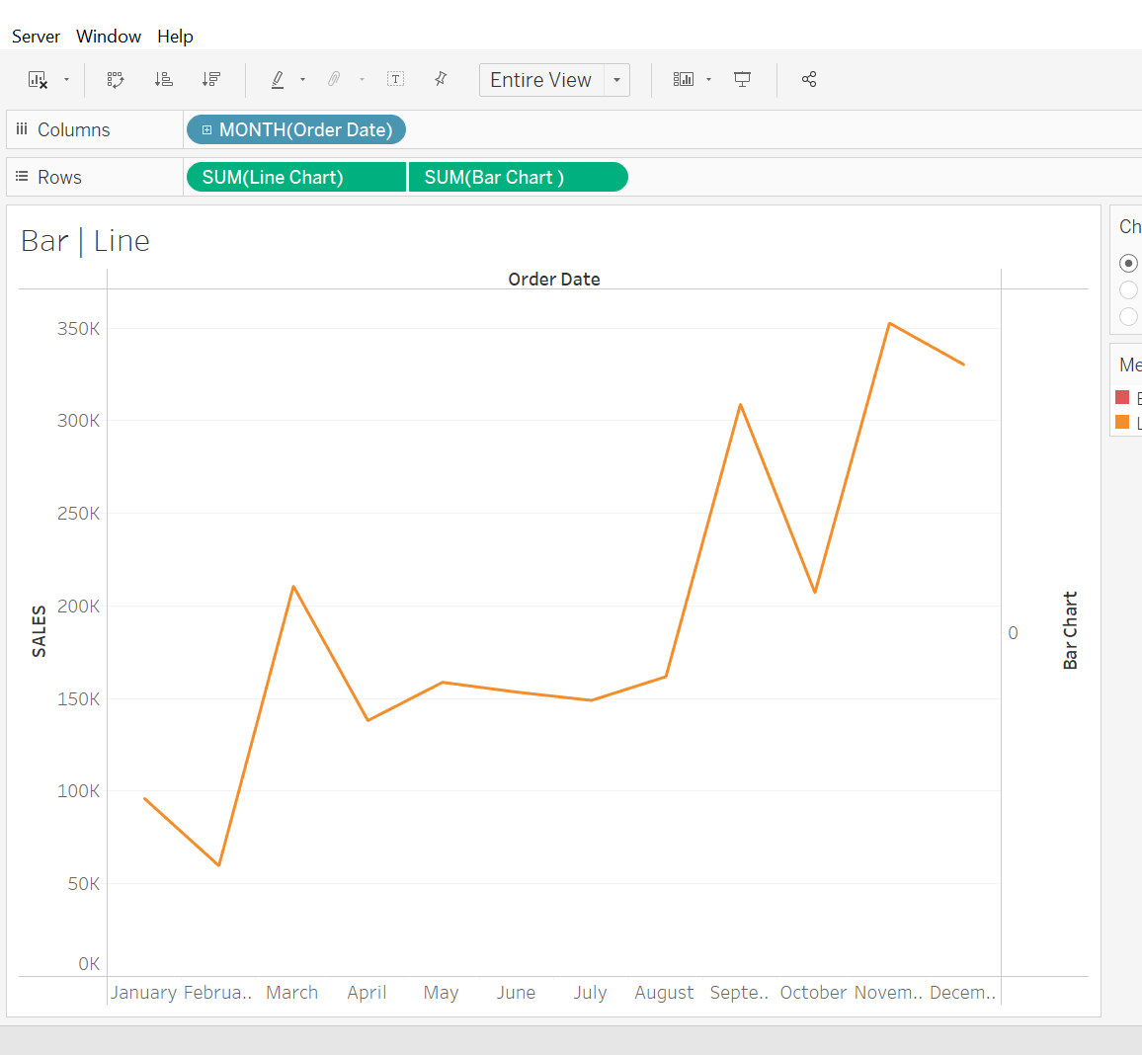This screenshot has height=1055, width=1142.
Task: Click the October axis label
Action: click(814, 993)
